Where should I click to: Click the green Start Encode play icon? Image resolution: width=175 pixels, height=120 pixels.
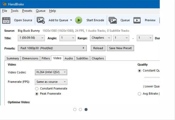[x=79, y=20]
